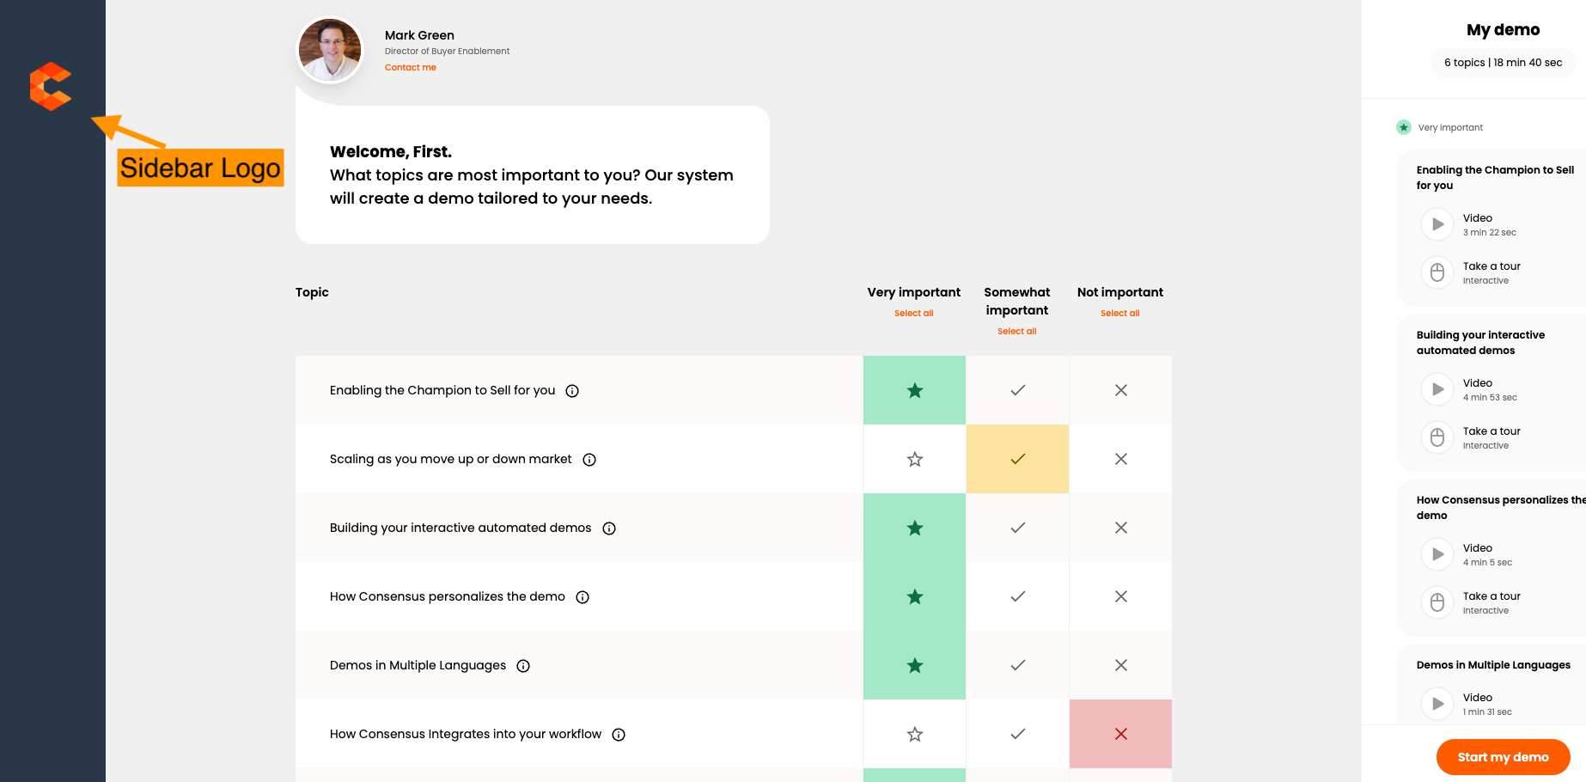This screenshot has height=782, width=1586.
Task: Click Director of Buyer Enablement title
Action: click(x=447, y=52)
